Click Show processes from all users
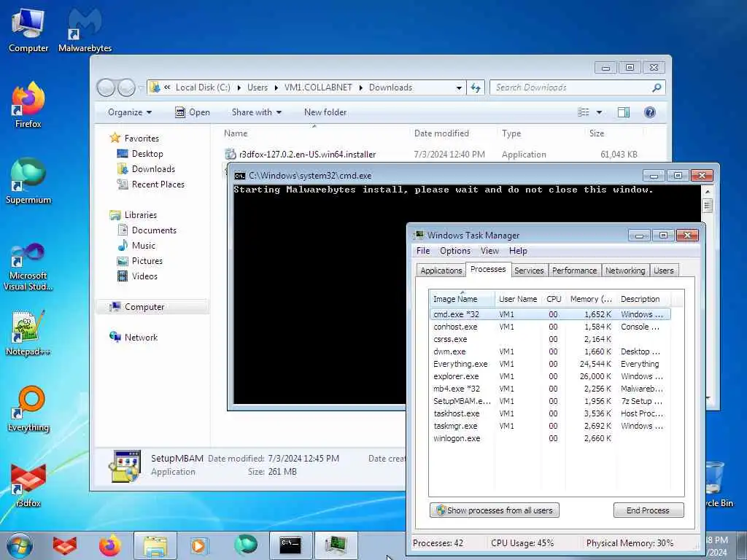The width and height of the screenshot is (747, 560). (494, 510)
